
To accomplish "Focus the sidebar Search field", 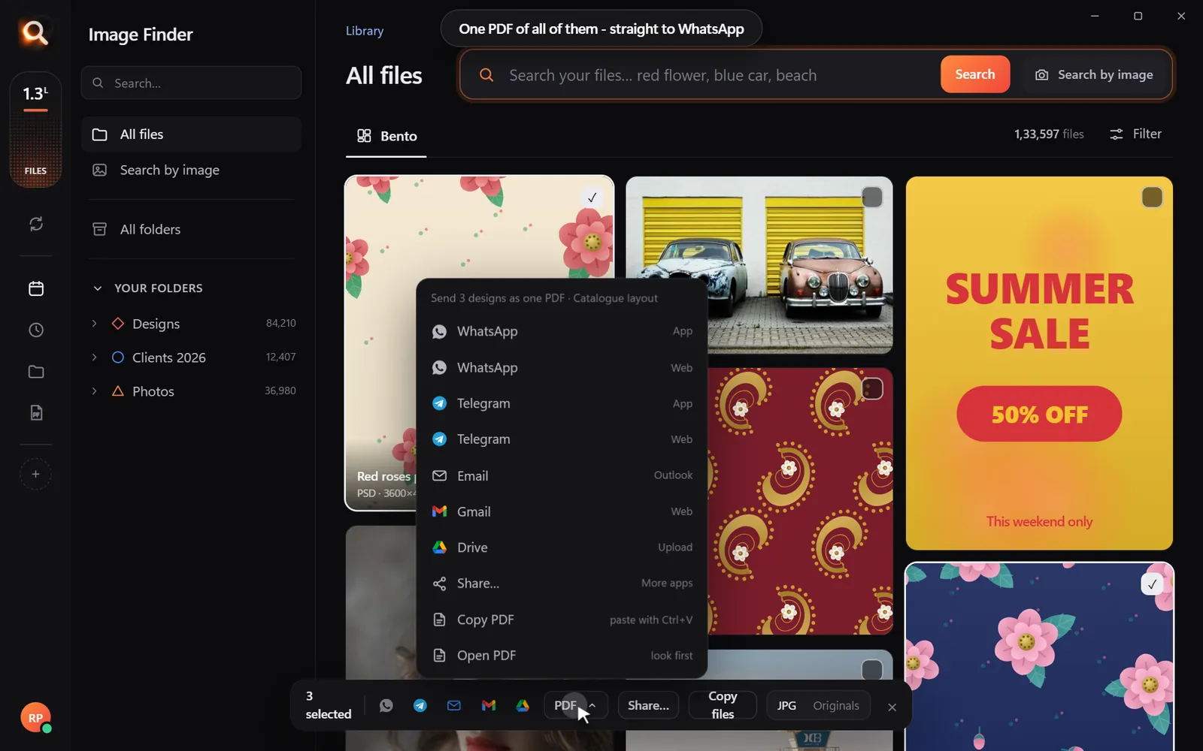I will pos(191,83).
